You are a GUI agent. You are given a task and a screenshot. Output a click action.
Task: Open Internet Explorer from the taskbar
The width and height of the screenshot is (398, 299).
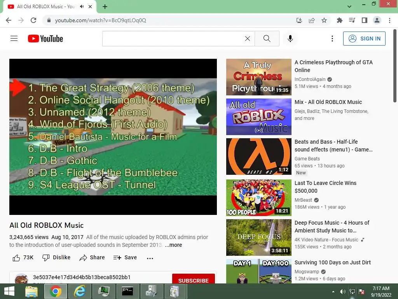79,291
